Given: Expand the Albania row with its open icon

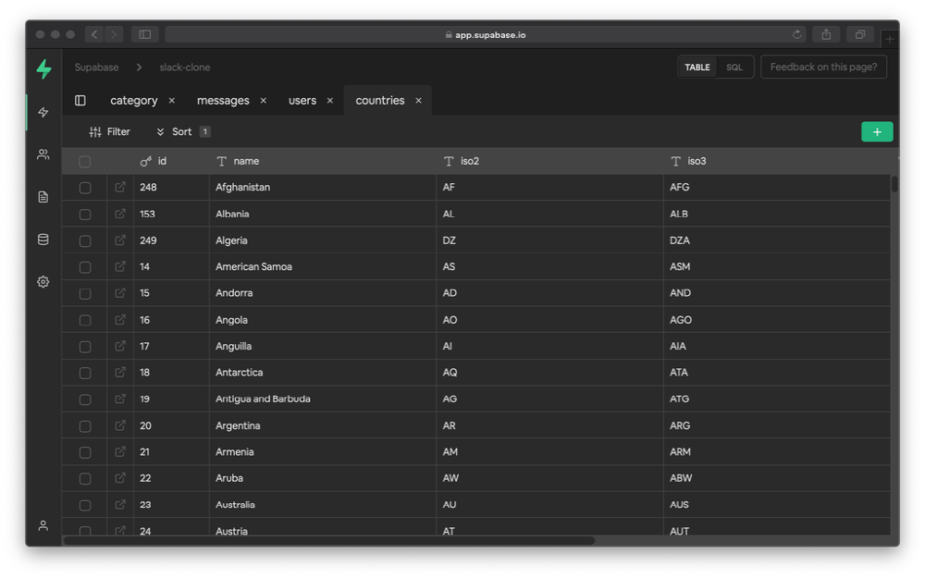Looking at the screenshot, I should coord(120,214).
